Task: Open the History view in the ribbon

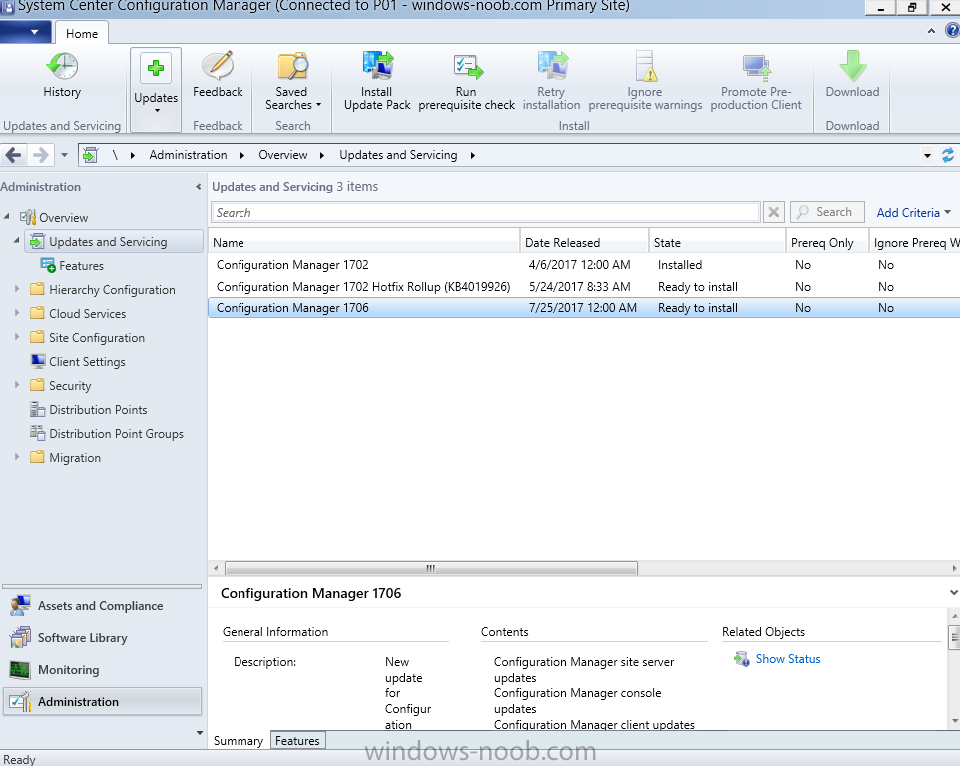Action: coord(62,75)
